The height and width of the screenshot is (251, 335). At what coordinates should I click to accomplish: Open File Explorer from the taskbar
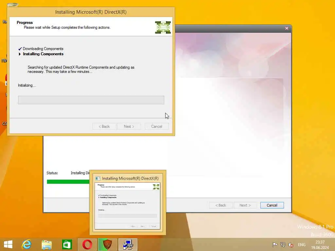coord(46,244)
